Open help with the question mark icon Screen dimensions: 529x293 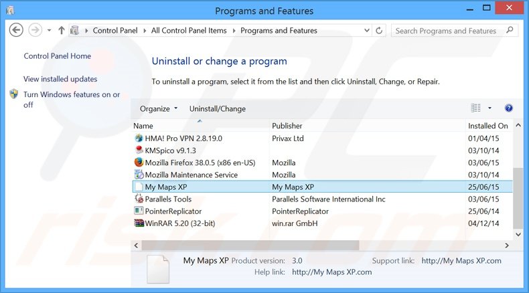[x=509, y=108]
